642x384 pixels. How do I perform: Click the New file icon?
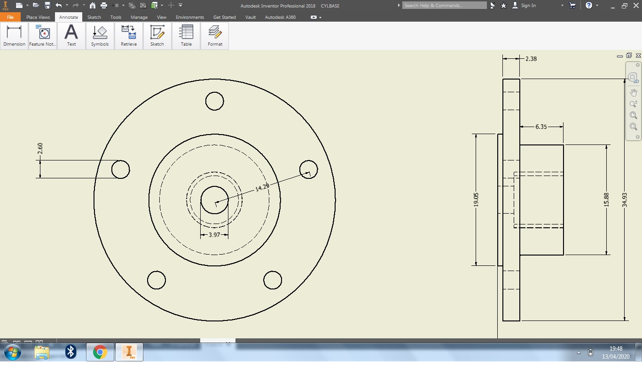pyautogui.click(x=19, y=5)
